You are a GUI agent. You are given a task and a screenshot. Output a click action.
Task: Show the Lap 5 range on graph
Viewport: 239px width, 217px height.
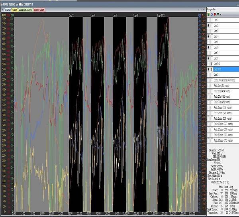pos(208,42)
